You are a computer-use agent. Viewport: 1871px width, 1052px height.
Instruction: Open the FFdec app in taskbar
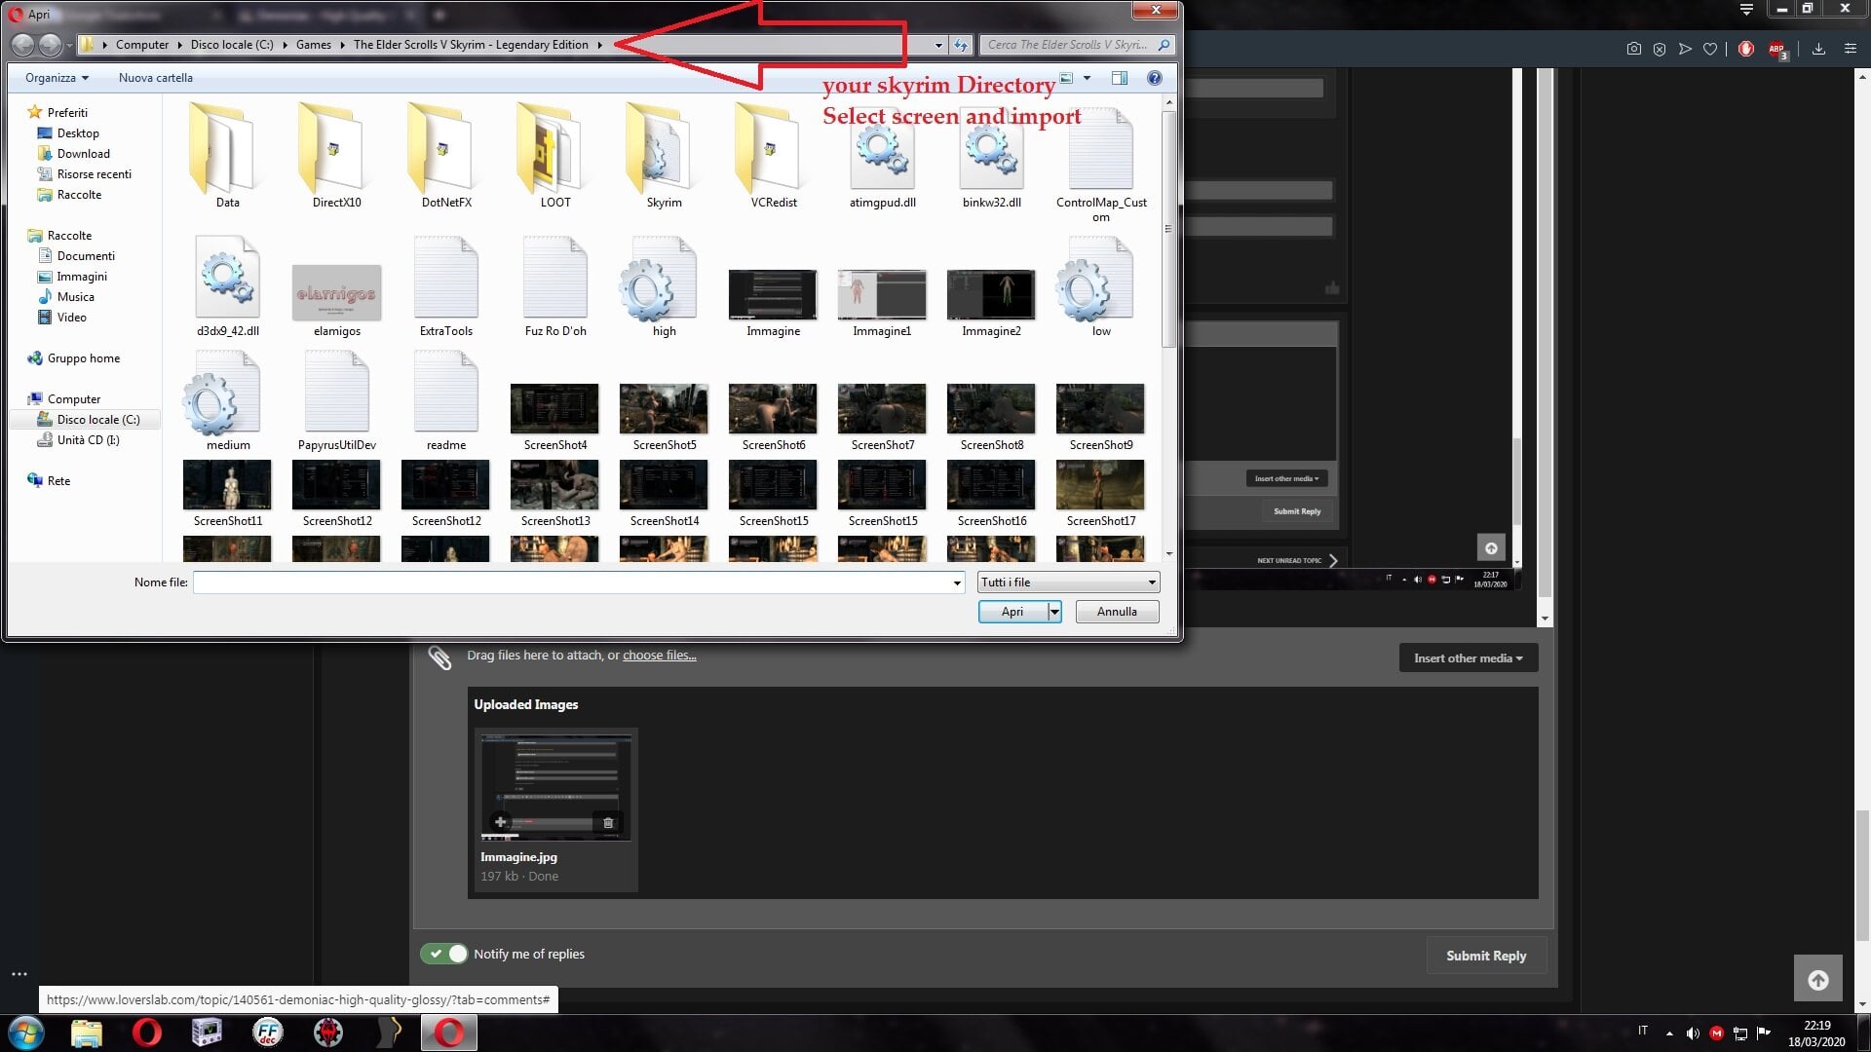(267, 1033)
